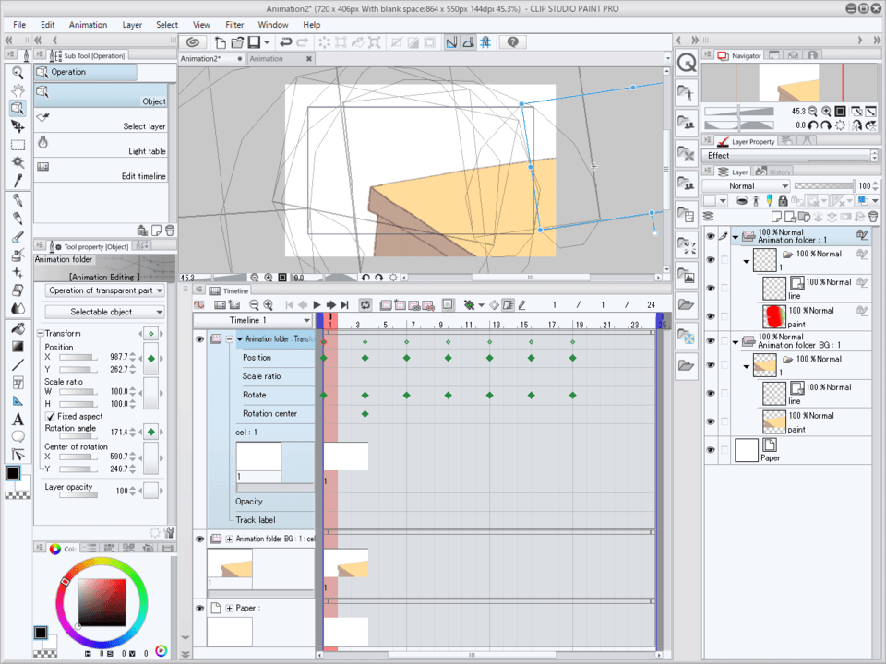Hide the Animation folder BG layer
Image resolution: width=886 pixels, height=664 pixels.
[711, 340]
